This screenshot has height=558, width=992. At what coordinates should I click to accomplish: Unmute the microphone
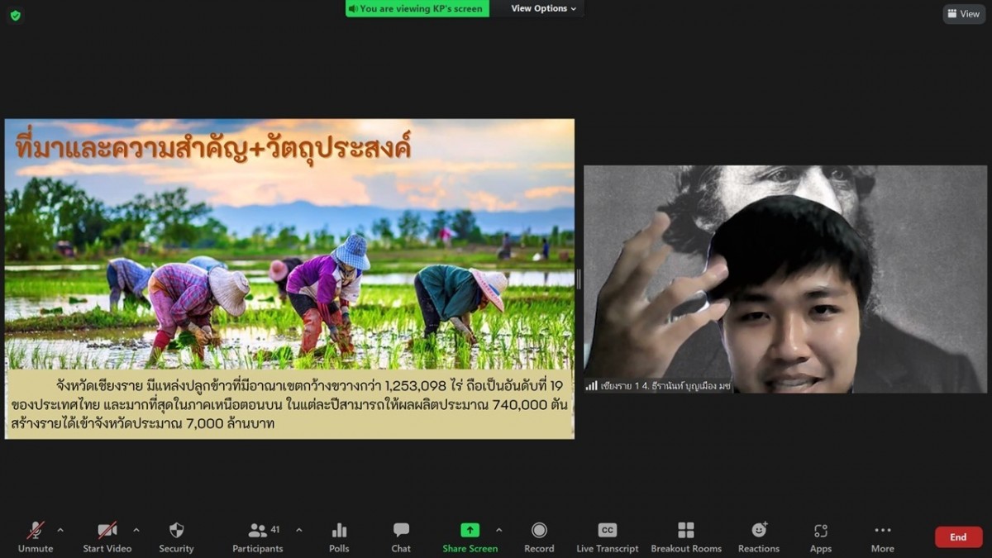pyautogui.click(x=36, y=537)
